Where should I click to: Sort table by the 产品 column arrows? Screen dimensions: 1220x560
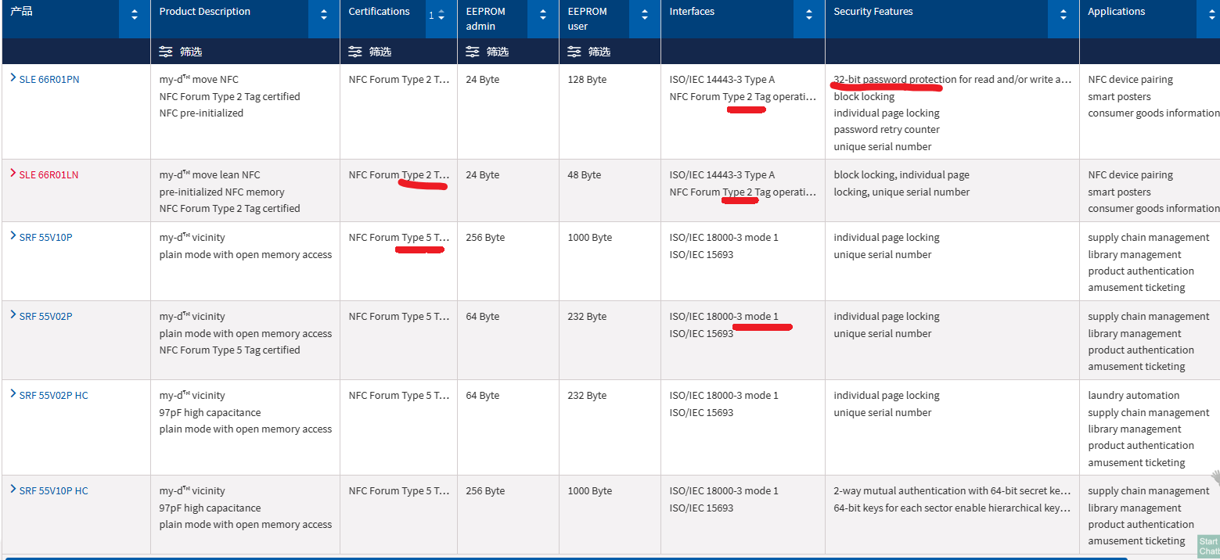pyautogui.click(x=135, y=15)
